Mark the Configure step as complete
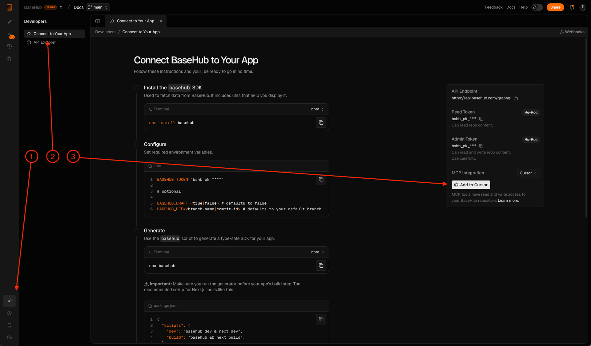 click(136, 144)
